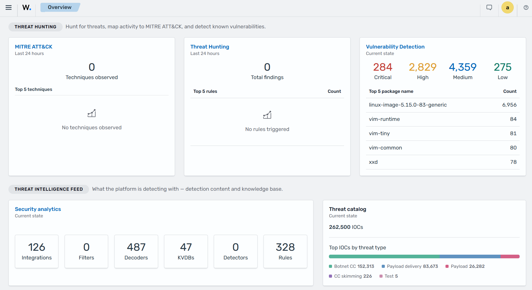Click the CC skimming legend entry
The width and height of the screenshot is (532, 290).
click(x=350, y=276)
